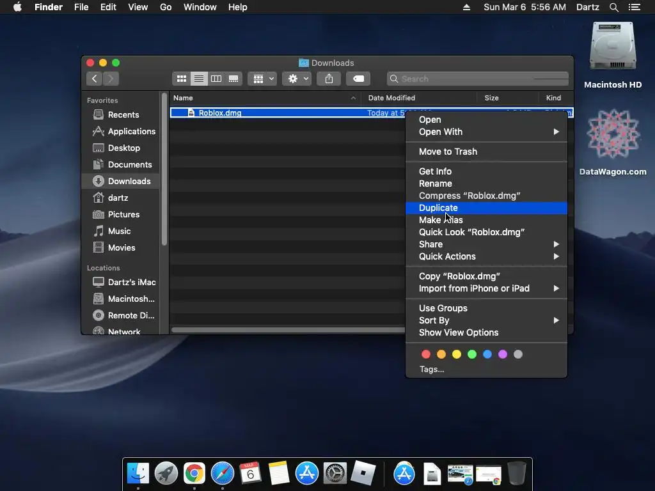Open Launchpad from the Dock
Screen dimensions: 655x491
point(166,474)
